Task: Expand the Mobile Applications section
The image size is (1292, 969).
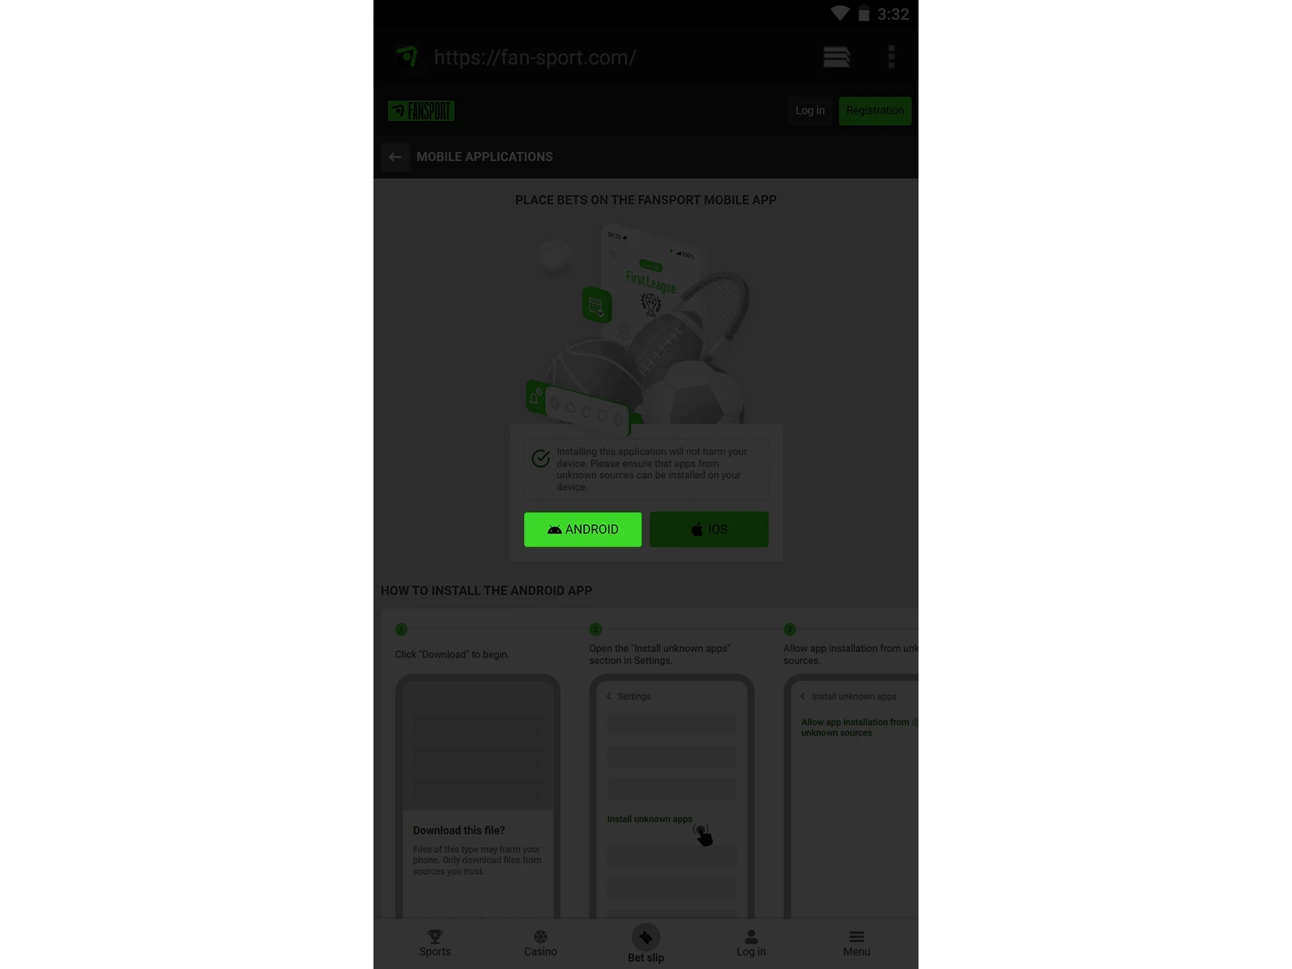Action: pos(485,157)
